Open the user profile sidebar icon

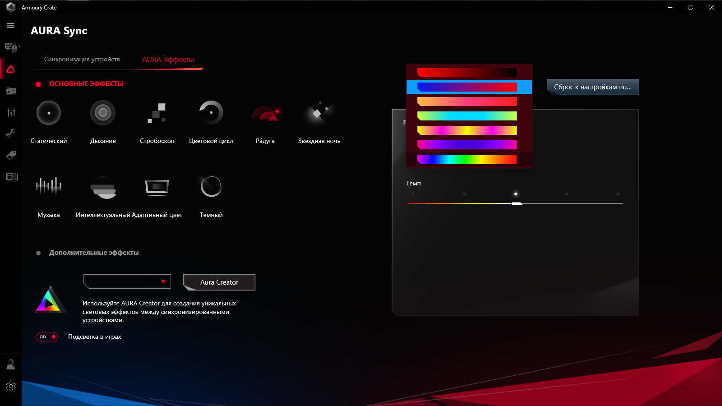pyautogui.click(x=11, y=364)
